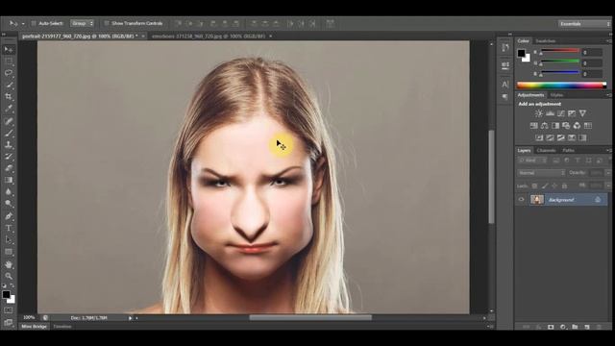615x346 pixels.
Task: Open the Mini Bridge tab
Action: (35, 327)
